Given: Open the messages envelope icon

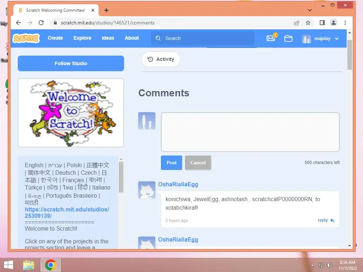Looking at the screenshot, I should pyautogui.click(x=270, y=38).
